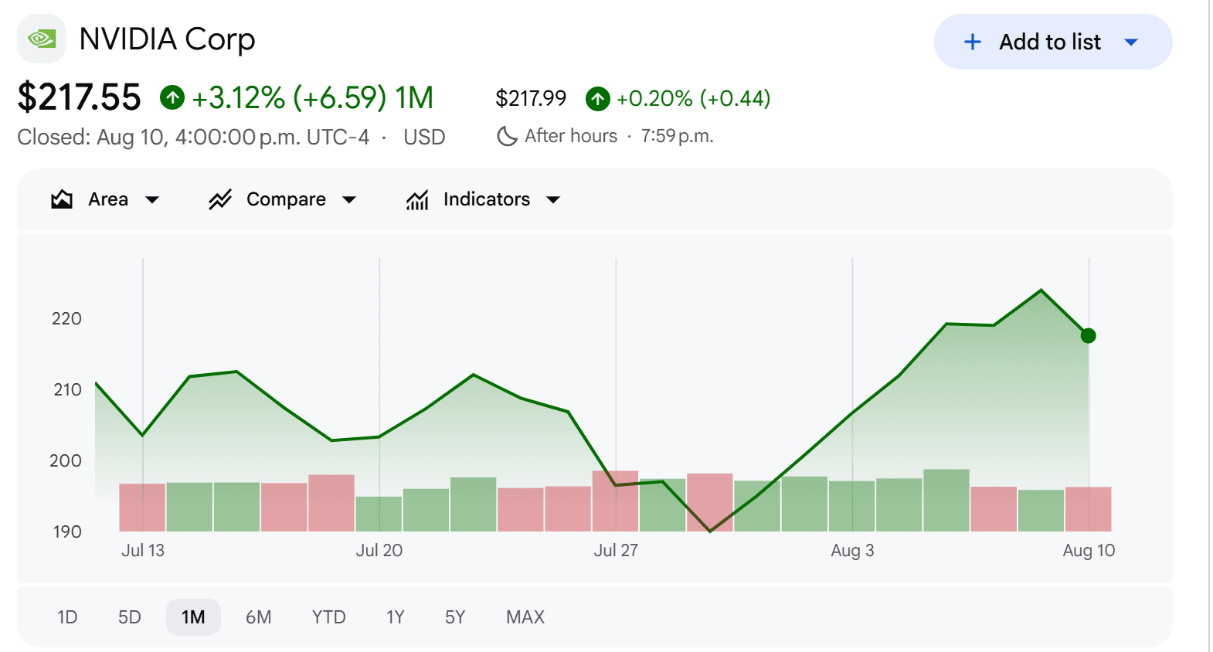
Task: Click the plus icon in Add to list
Action: tap(973, 42)
